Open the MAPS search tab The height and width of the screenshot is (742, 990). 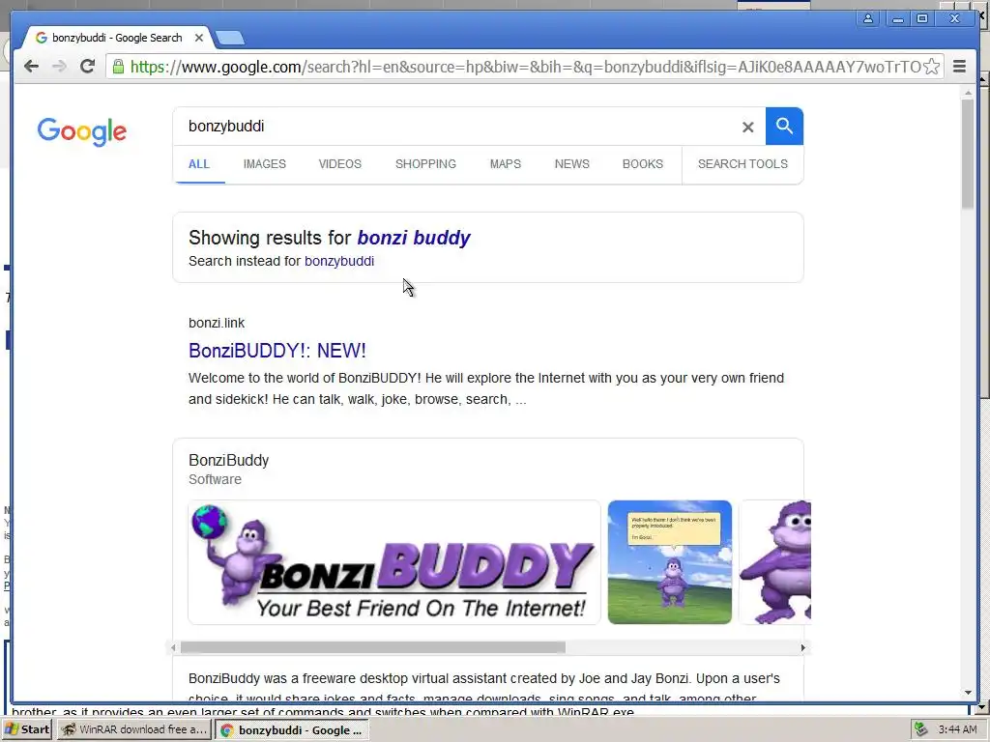[x=505, y=164]
